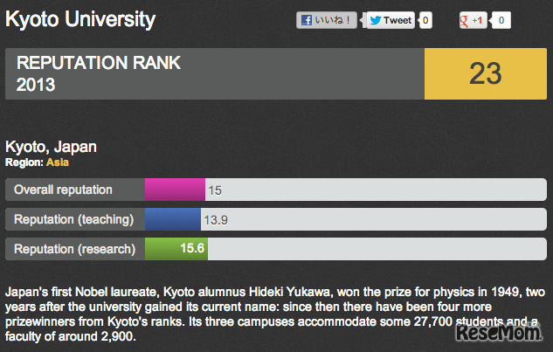Image resolution: width=553 pixels, height=352 pixels.
Task: Click the blue teaching reputation bar
Action: (172, 219)
